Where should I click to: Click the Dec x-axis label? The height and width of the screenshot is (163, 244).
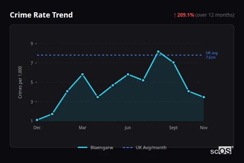pos(37,128)
